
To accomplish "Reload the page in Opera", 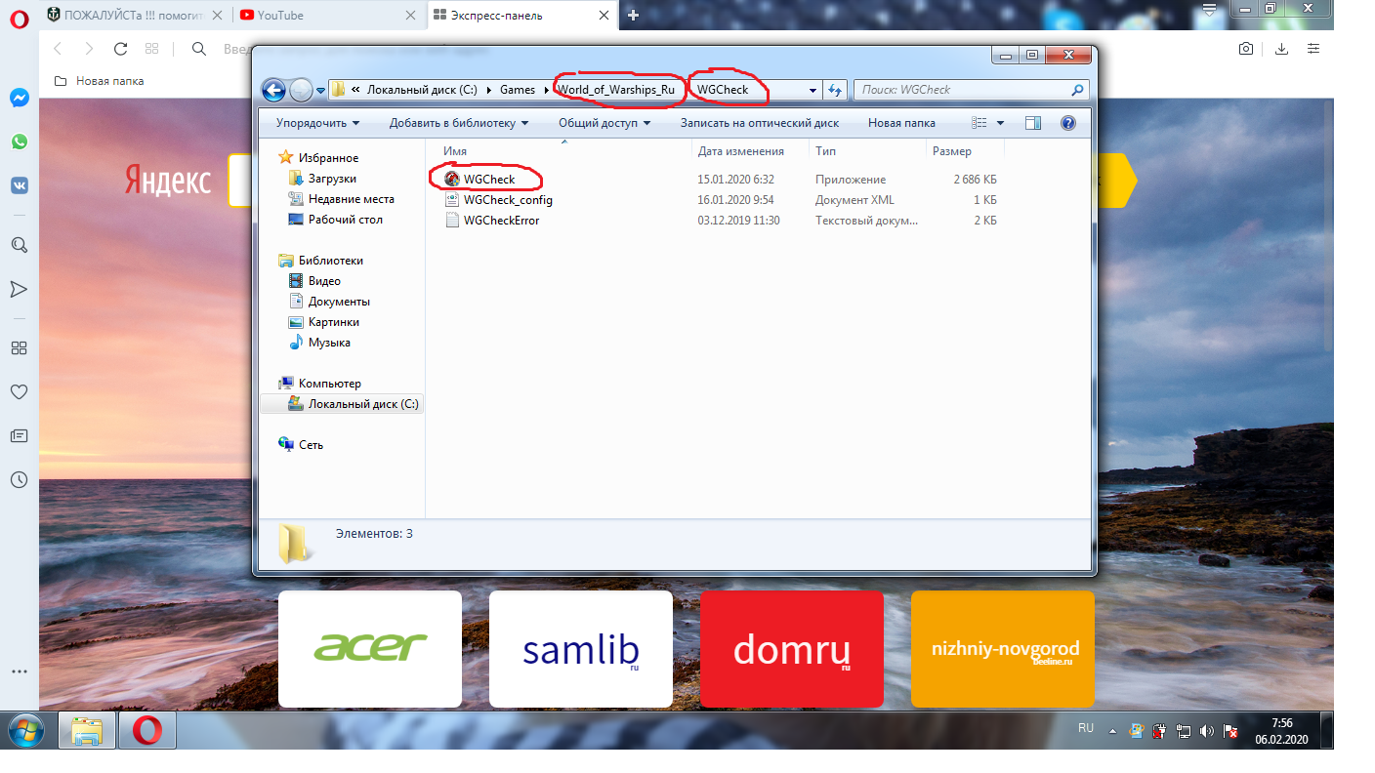I will tap(120, 49).
